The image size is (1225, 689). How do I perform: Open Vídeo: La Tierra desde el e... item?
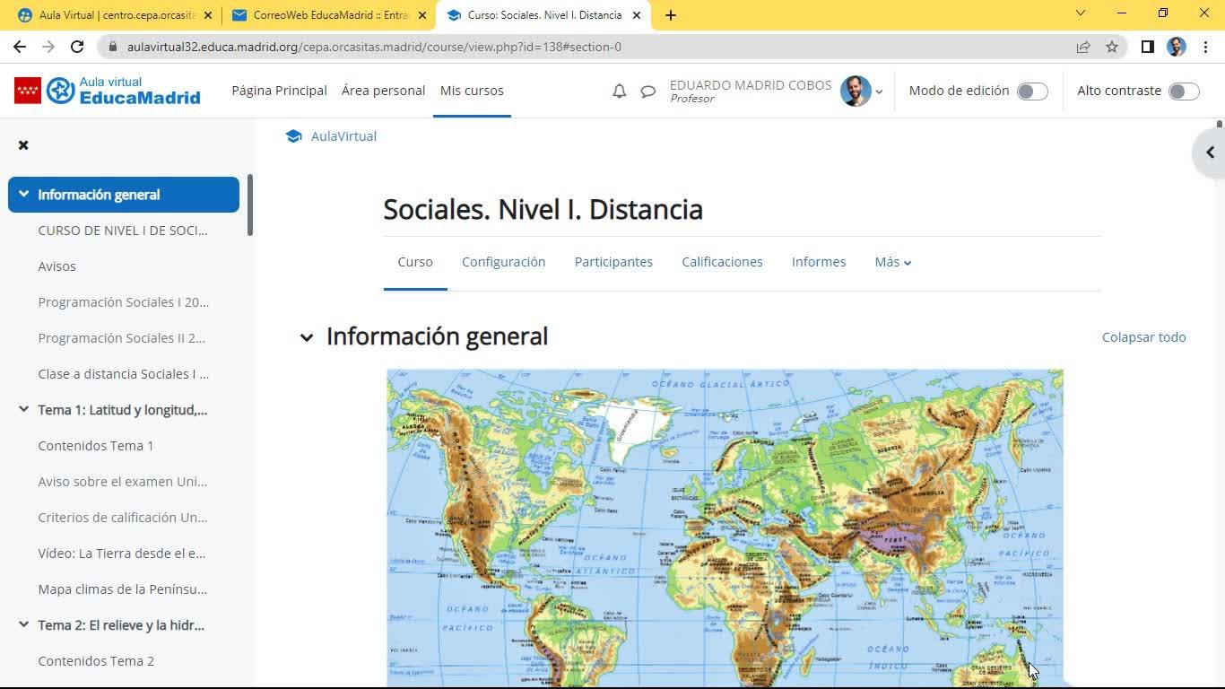coord(122,554)
